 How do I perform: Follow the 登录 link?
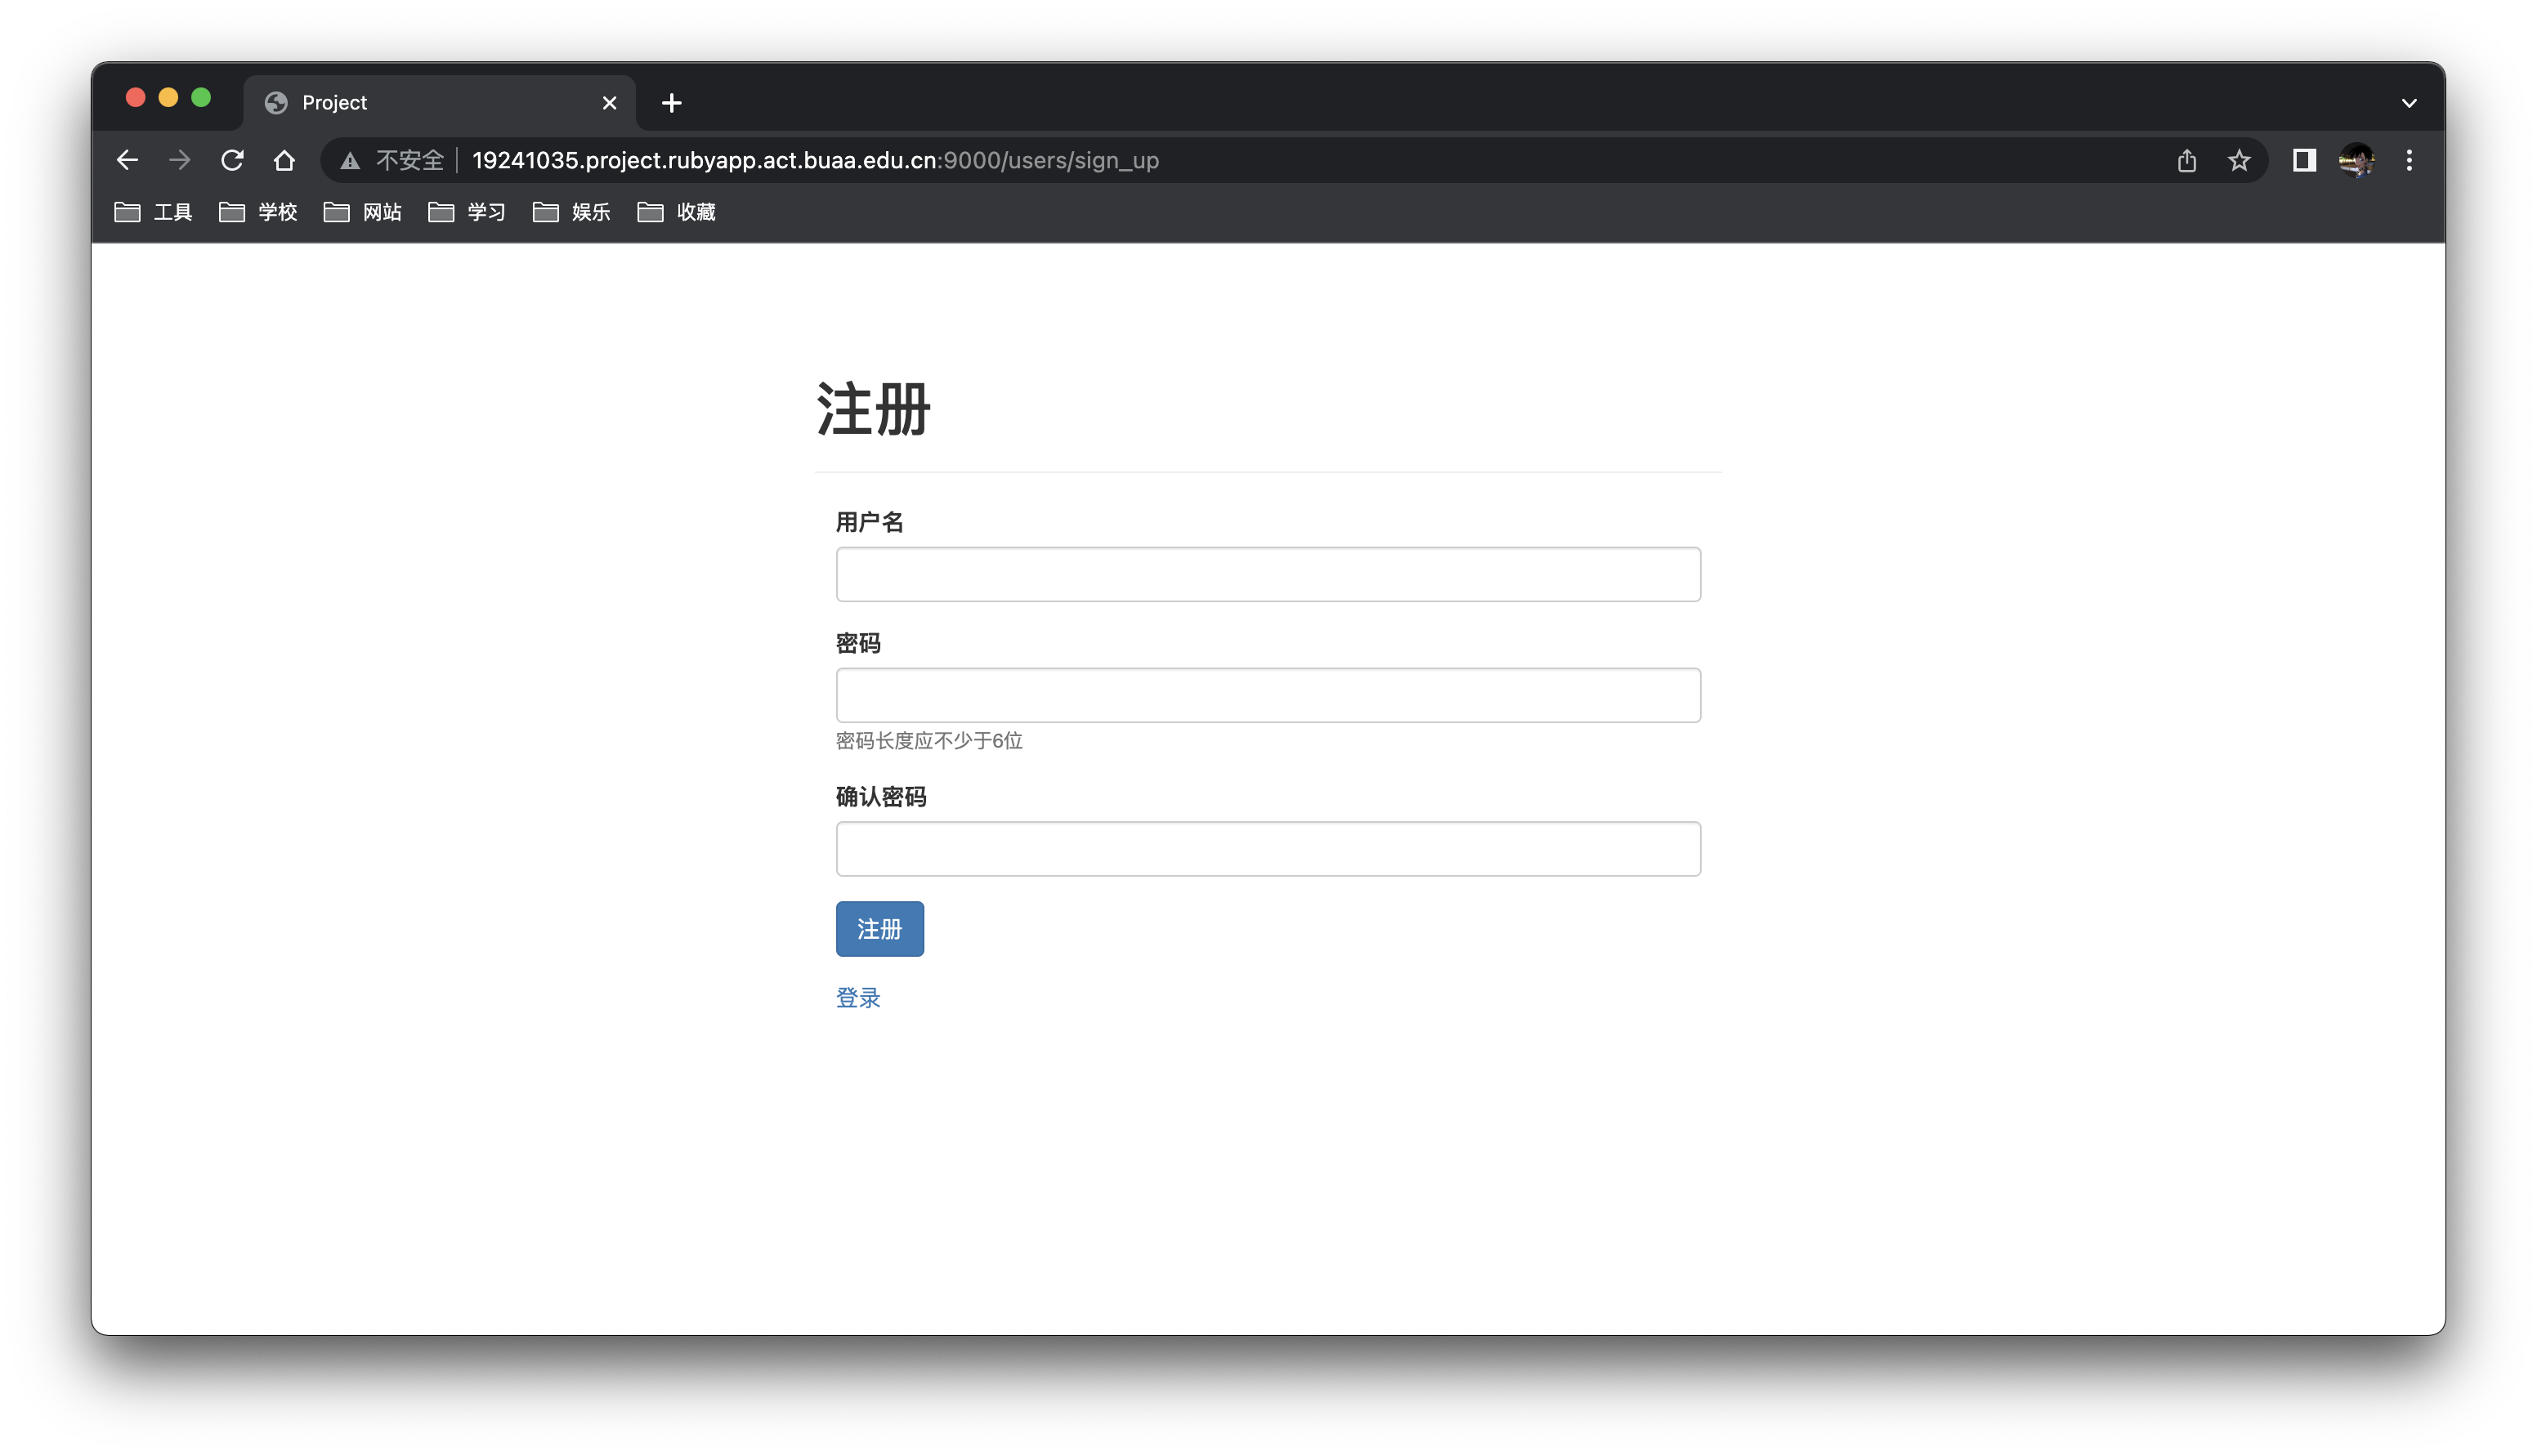pyautogui.click(x=858, y=997)
